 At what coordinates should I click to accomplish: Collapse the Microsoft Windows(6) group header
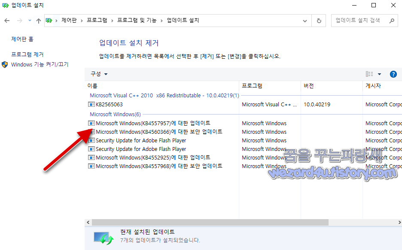click(115, 114)
